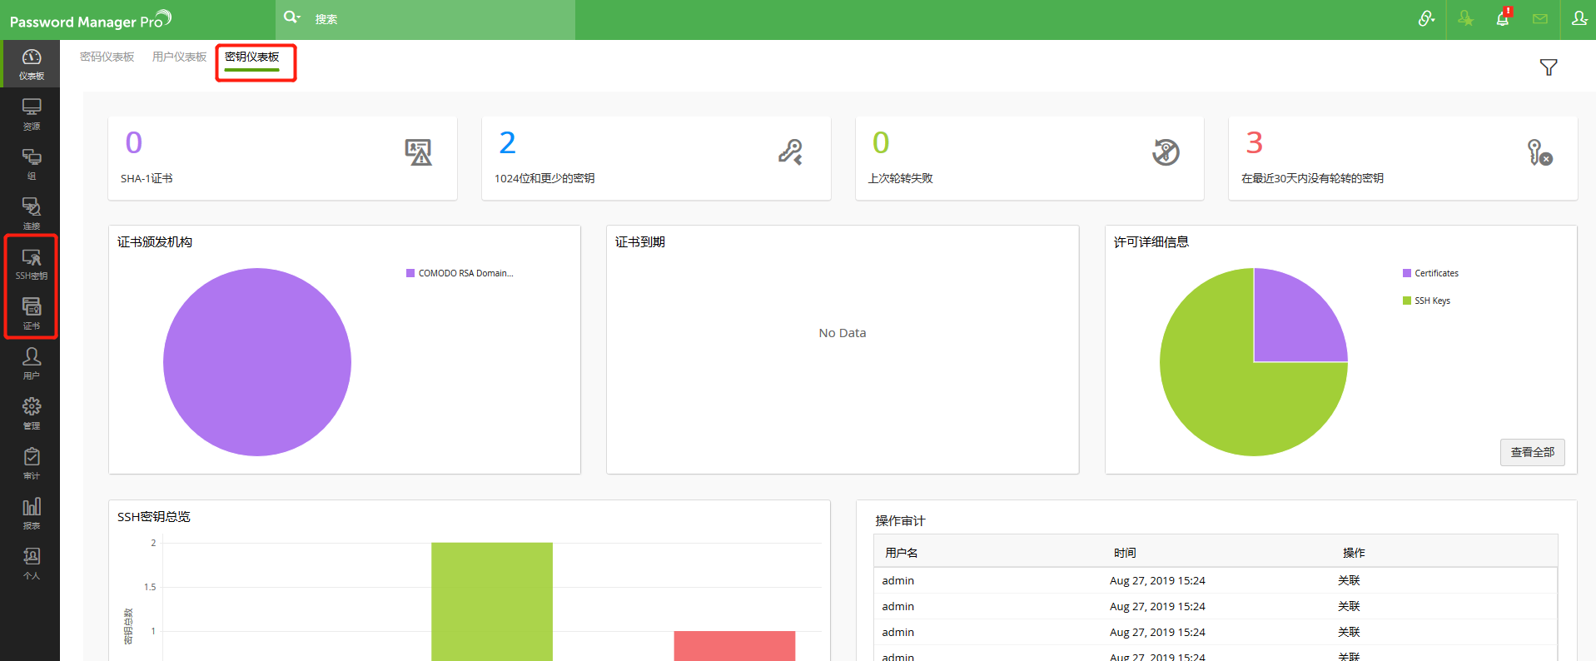This screenshot has width=1596, height=661.
Task: Click the 在最近30天内没有轮转的密钥 count 3
Action: coord(1254,143)
